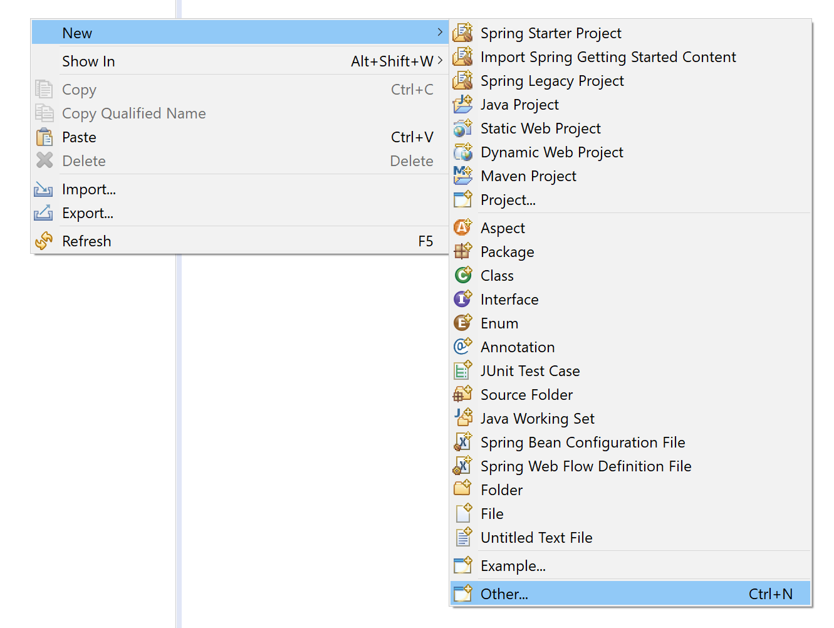834x628 pixels.
Task: Create a new Interface
Action: click(x=630, y=299)
